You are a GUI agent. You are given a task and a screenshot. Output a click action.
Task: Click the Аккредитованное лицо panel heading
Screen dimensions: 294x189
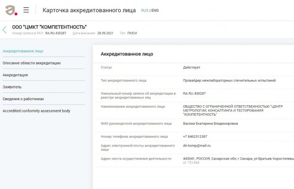point(127,54)
